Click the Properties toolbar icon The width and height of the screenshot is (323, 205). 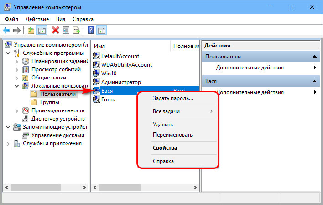tap(66, 31)
